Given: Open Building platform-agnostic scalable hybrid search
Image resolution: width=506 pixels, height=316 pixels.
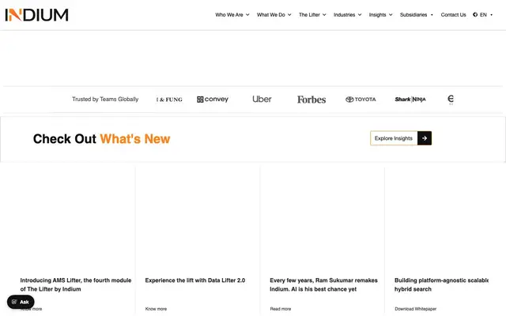Looking at the screenshot, I should tap(441, 284).
